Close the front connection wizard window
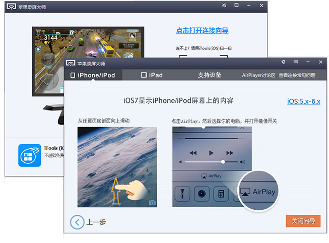Screen dimensions: 329x243 pos(320,62)
